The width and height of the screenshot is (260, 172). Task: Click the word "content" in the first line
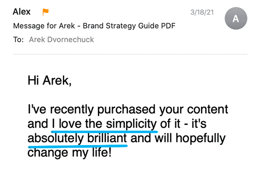coord(208,110)
